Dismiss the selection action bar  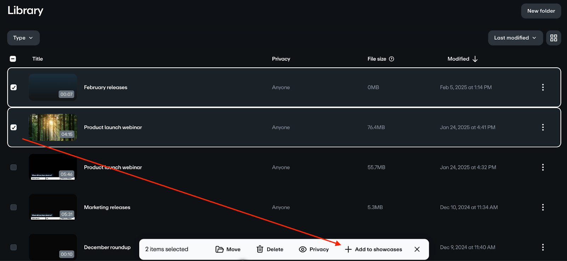417,249
